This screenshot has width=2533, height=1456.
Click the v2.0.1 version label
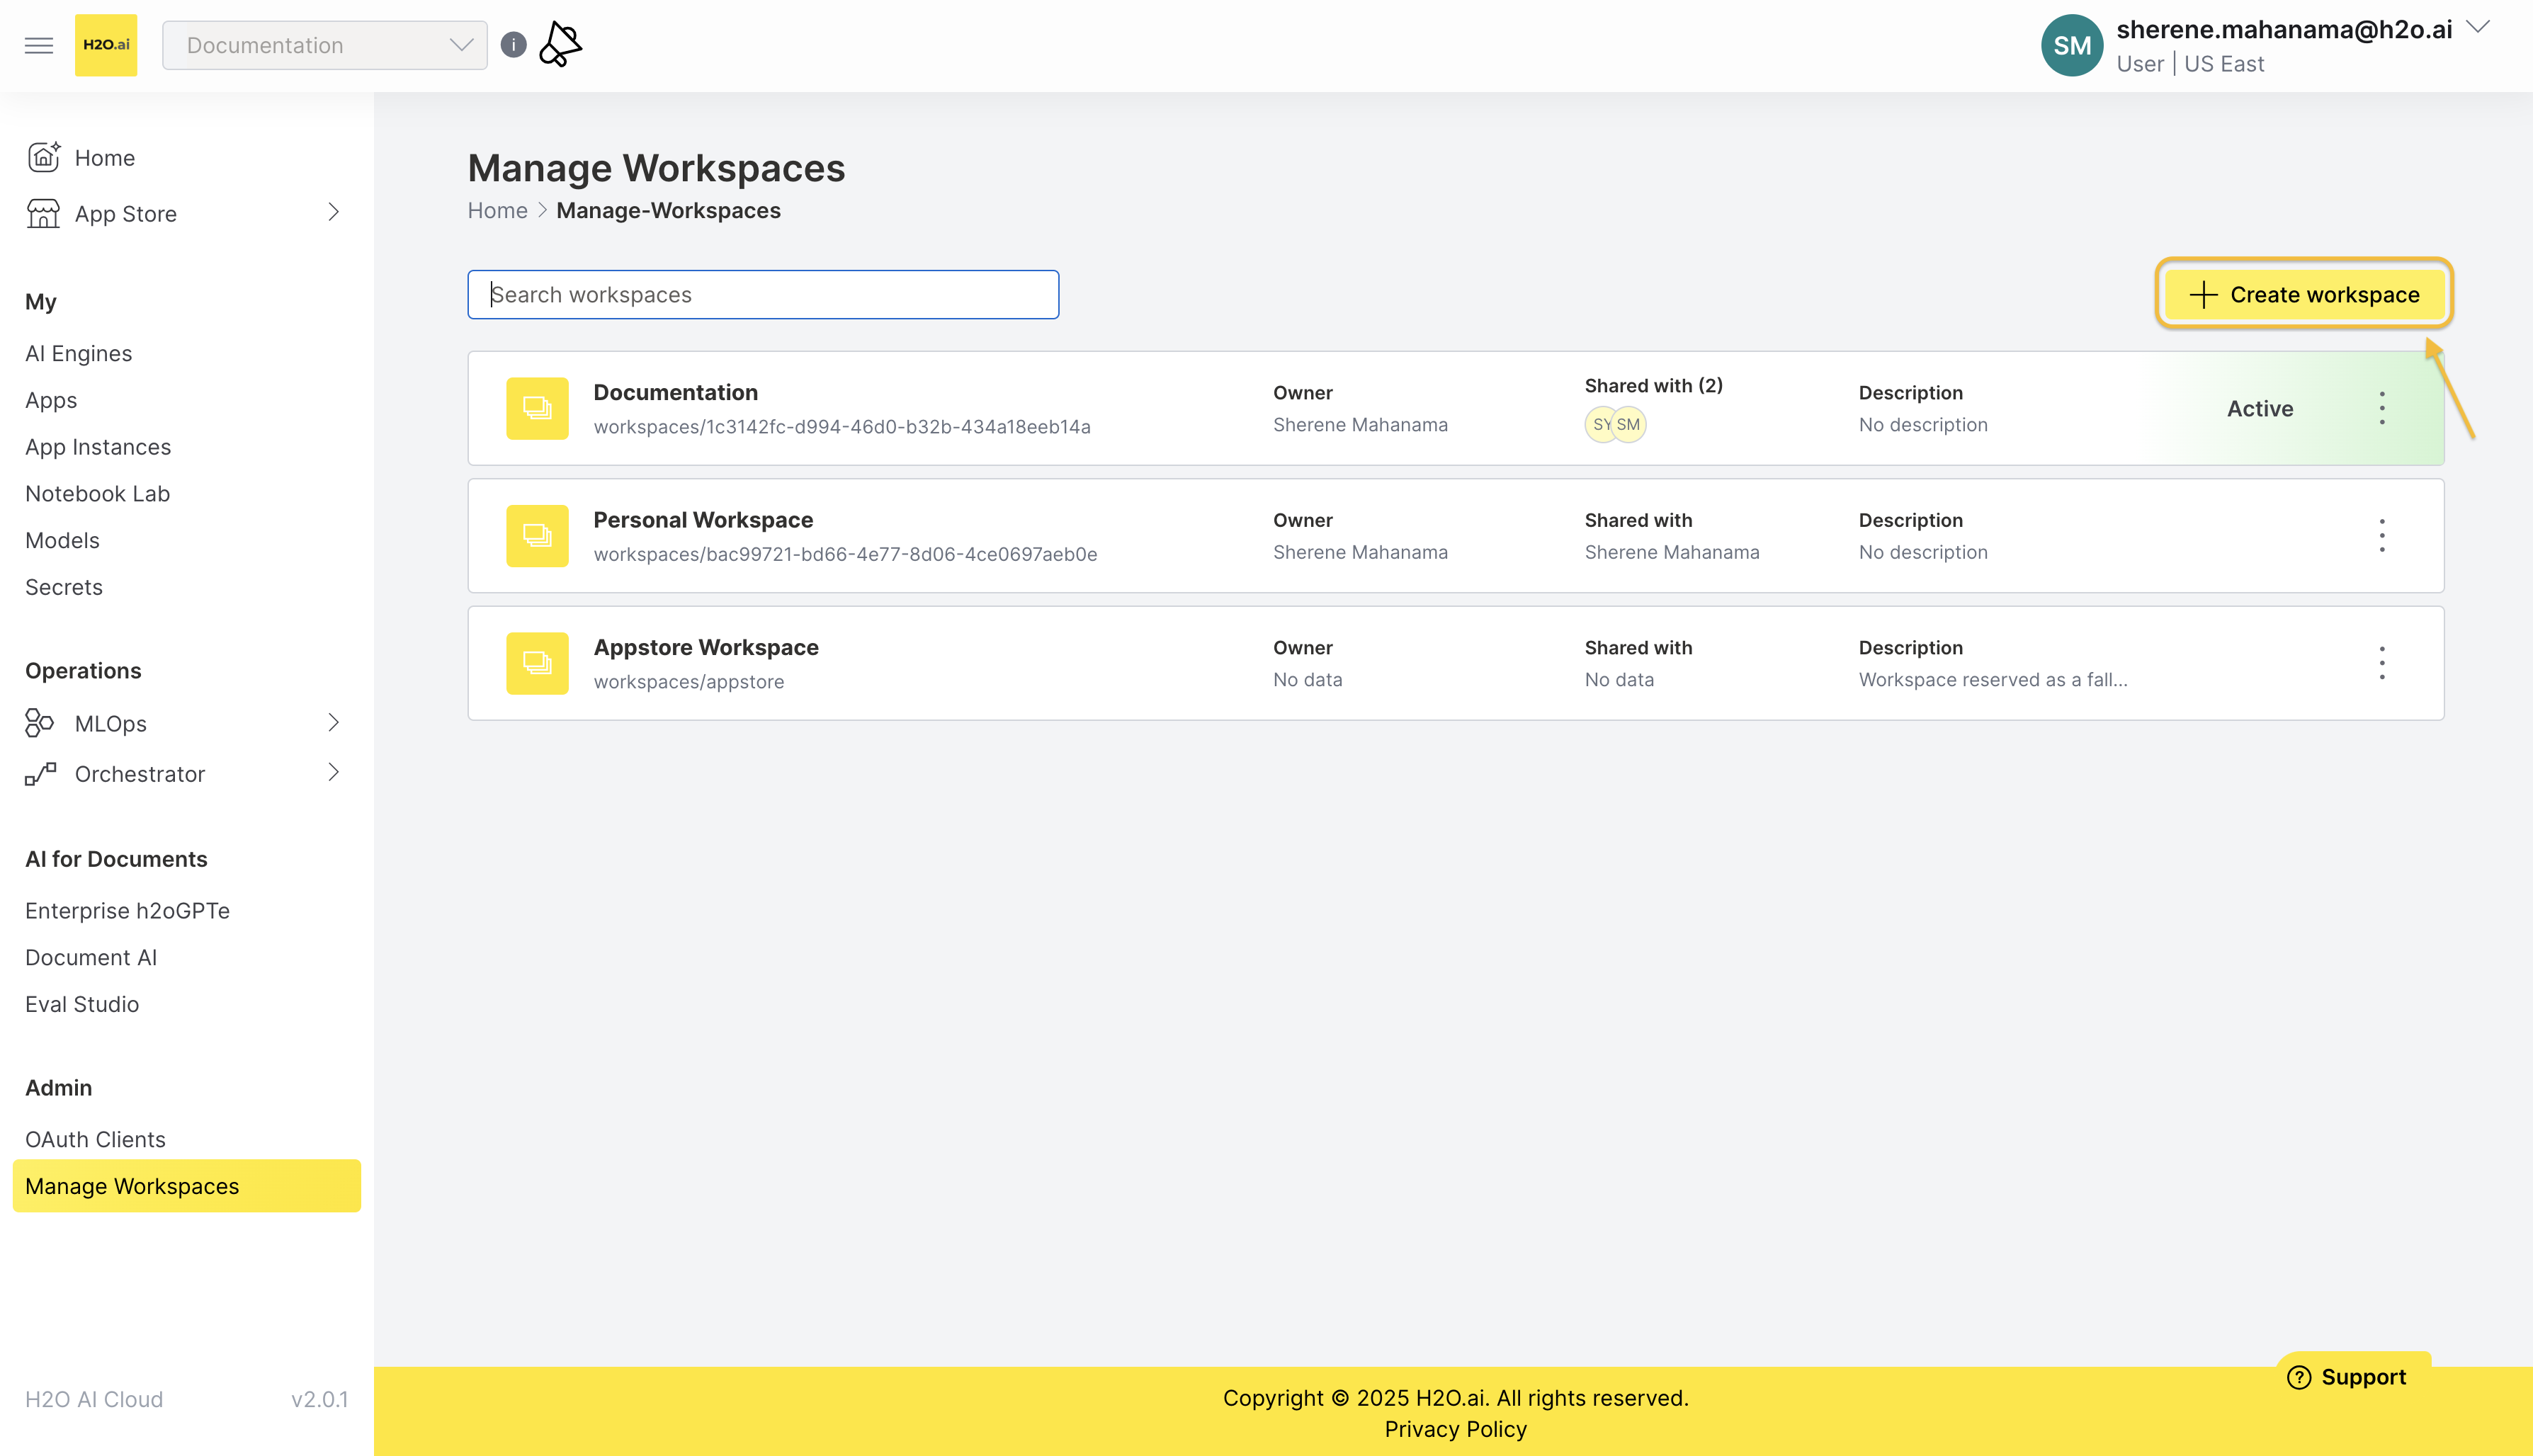point(319,1399)
